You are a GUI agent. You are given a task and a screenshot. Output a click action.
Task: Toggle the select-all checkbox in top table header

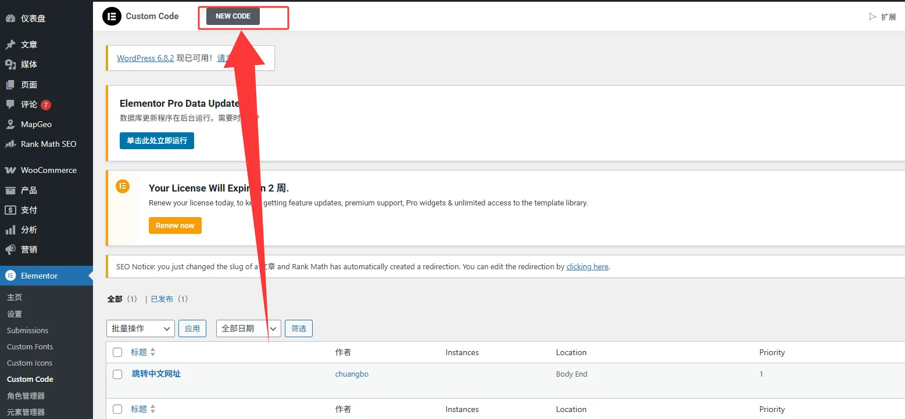(117, 352)
